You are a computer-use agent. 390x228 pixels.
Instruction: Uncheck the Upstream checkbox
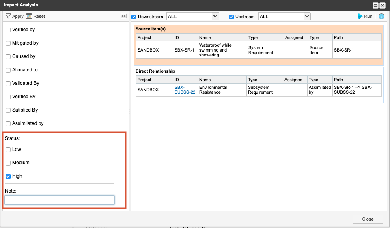[x=231, y=17]
